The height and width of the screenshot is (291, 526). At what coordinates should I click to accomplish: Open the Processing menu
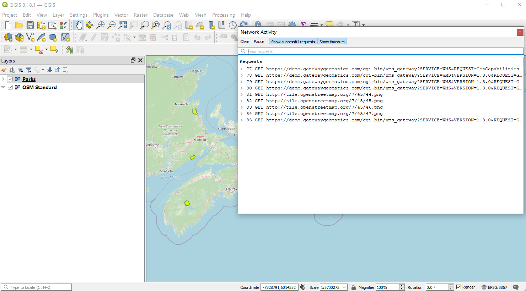click(224, 15)
